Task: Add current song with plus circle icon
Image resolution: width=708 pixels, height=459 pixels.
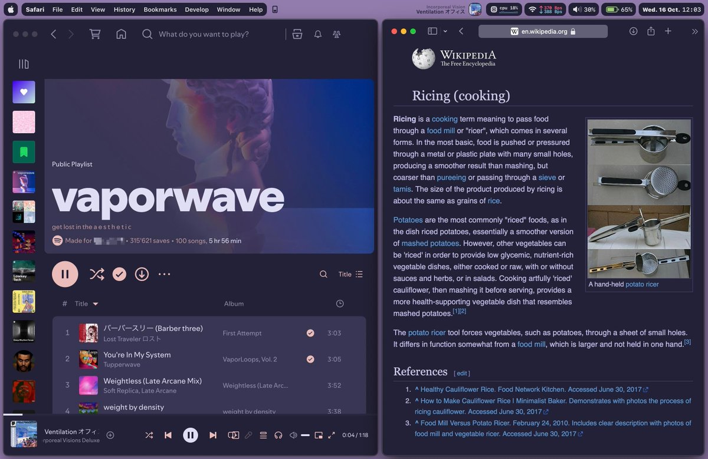Action: pos(110,435)
